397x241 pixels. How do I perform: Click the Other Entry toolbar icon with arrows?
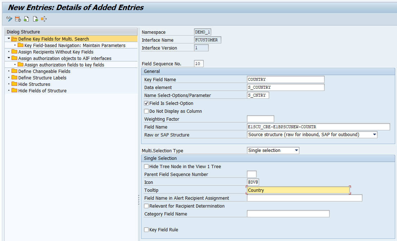click(44, 19)
